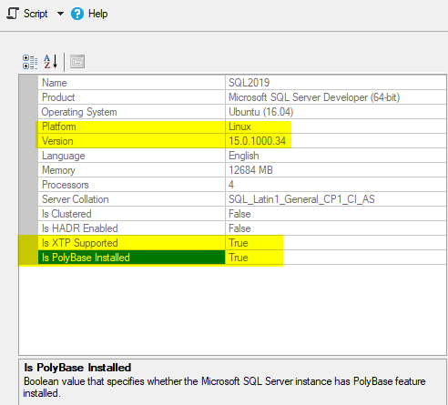
Task: Click Microsoft SQL Server Developer (64-bit) value
Action: 314,97
